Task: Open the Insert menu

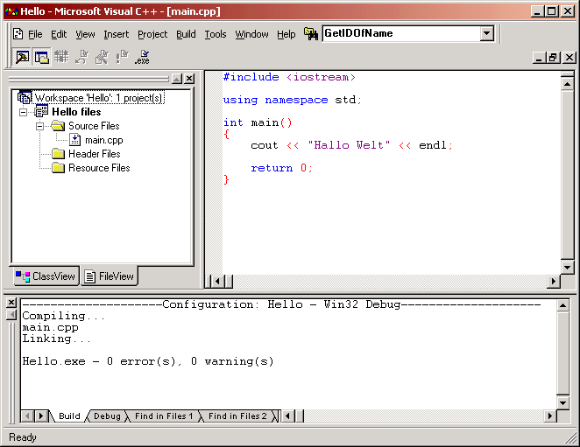Action: click(x=117, y=34)
